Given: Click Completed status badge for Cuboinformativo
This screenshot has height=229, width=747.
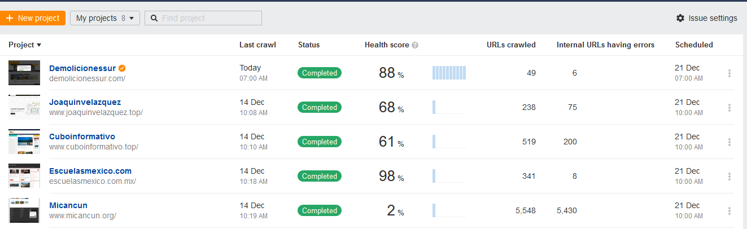Looking at the screenshot, I should coord(320,142).
